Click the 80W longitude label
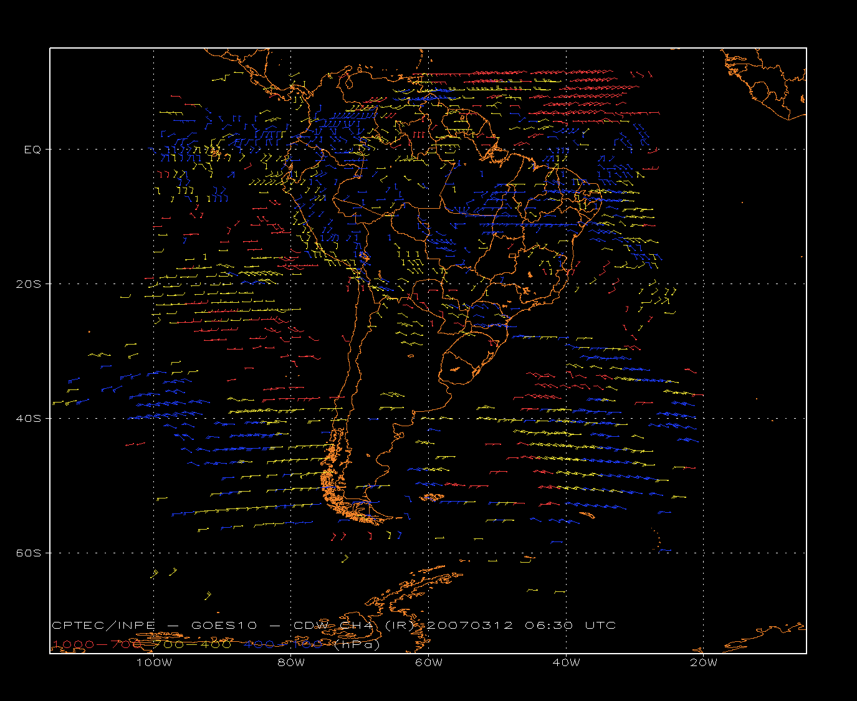857x701 pixels. point(291,662)
